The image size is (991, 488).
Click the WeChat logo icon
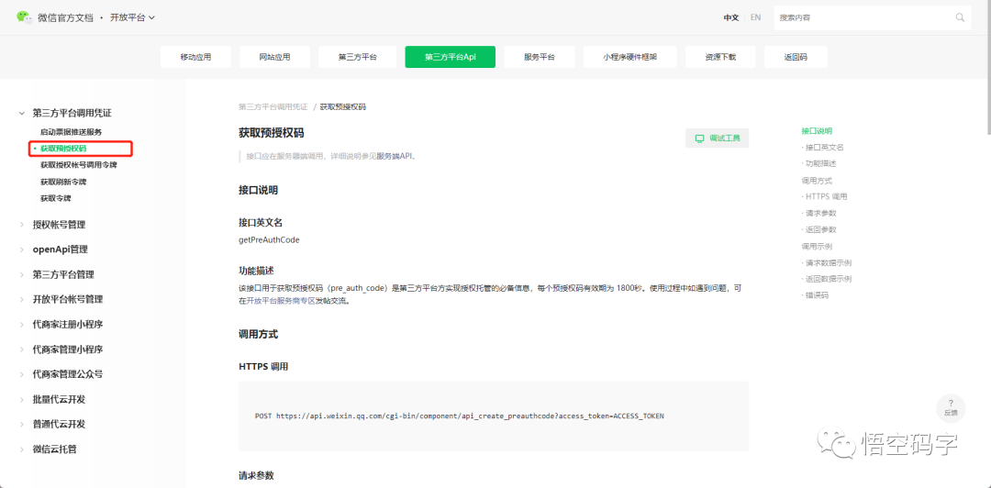click(x=25, y=17)
